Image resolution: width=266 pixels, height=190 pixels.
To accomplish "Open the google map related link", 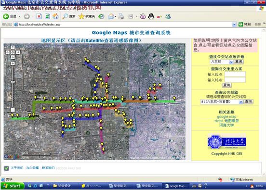I will click(226, 117).
